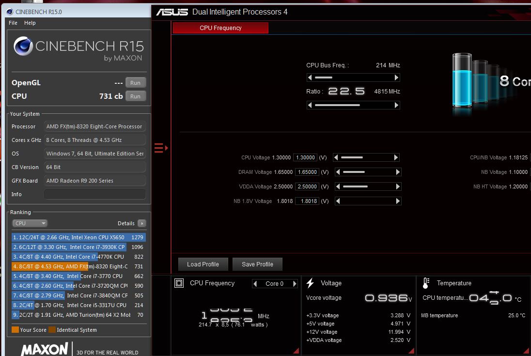Click the DRAM Voltage value field
The width and height of the screenshot is (531, 356).
pos(307,172)
